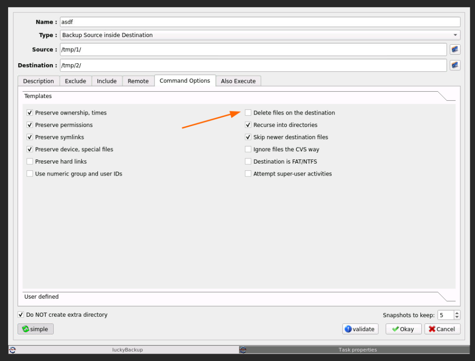Browse for the Destination folder icon
Viewport: 475px width, 361px height.
455,65
